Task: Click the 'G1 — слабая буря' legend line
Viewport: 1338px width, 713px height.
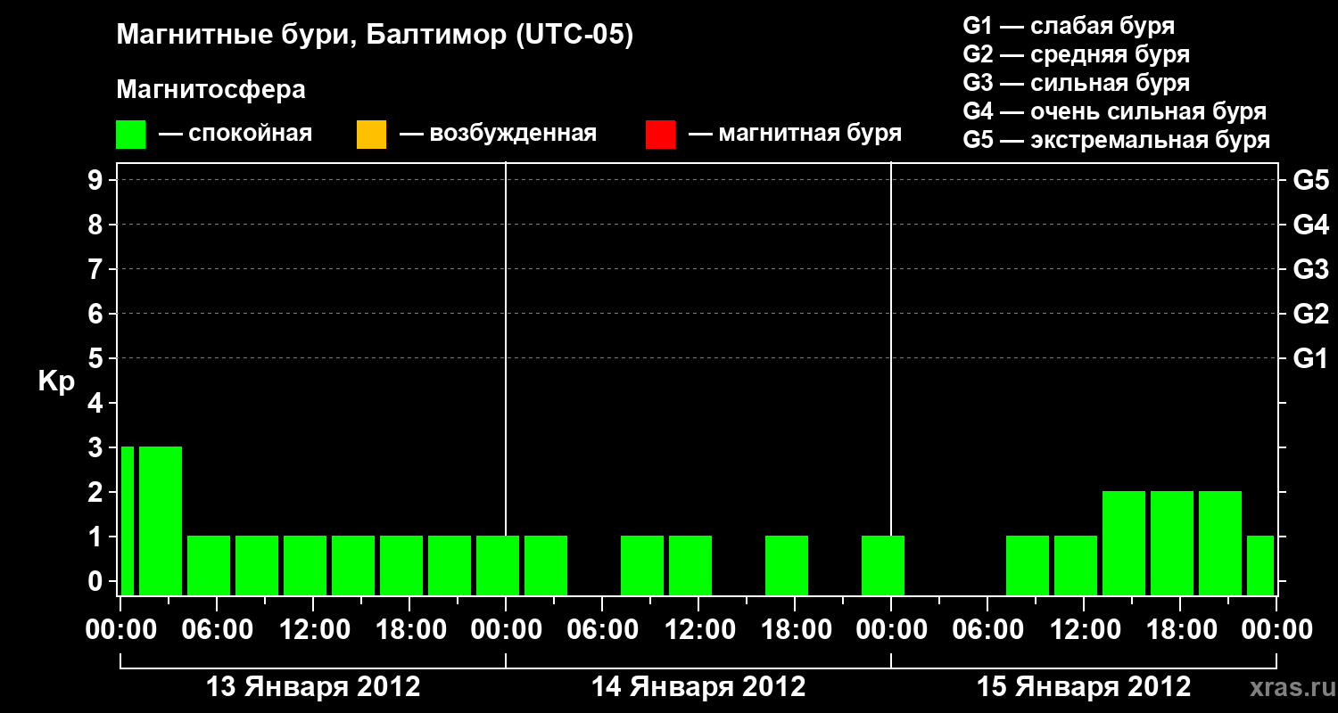Action: coord(1069,26)
